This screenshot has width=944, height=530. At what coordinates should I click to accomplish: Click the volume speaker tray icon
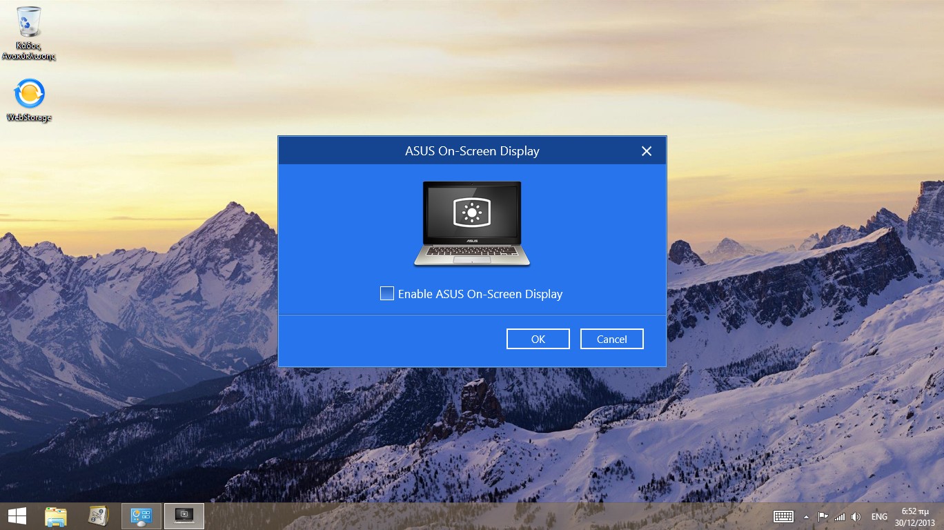pyautogui.click(x=856, y=516)
